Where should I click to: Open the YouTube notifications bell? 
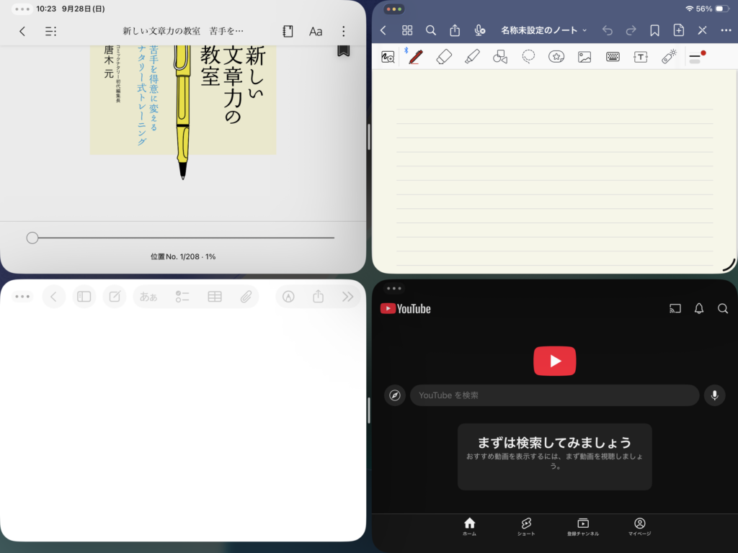(698, 308)
